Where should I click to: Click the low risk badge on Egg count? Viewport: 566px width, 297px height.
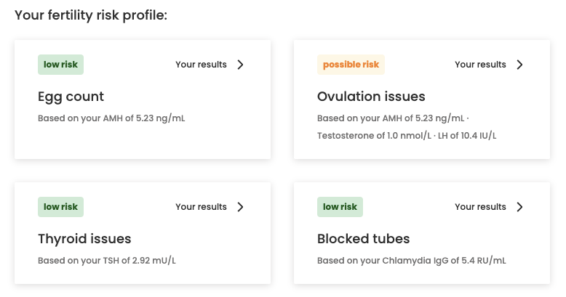[60, 65]
